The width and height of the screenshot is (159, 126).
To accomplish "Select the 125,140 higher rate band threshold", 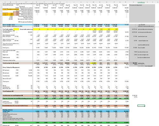I will pos(17,41).
